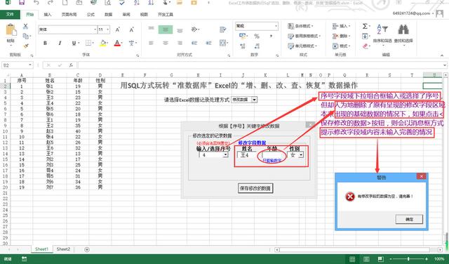Insert function with fx button
This screenshot has width=449, height=264.
coord(71,65)
